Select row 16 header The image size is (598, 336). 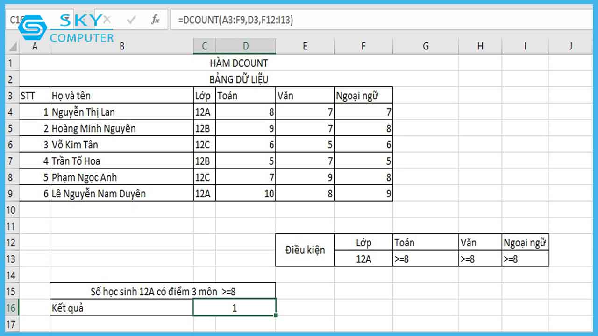[x=13, y=308]
